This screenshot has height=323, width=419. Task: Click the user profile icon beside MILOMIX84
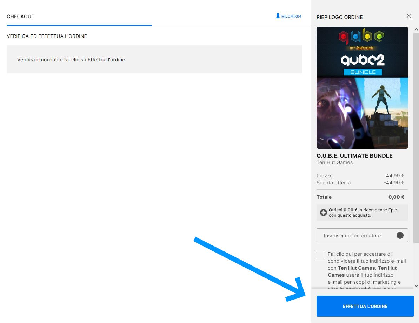click(278, 16)
